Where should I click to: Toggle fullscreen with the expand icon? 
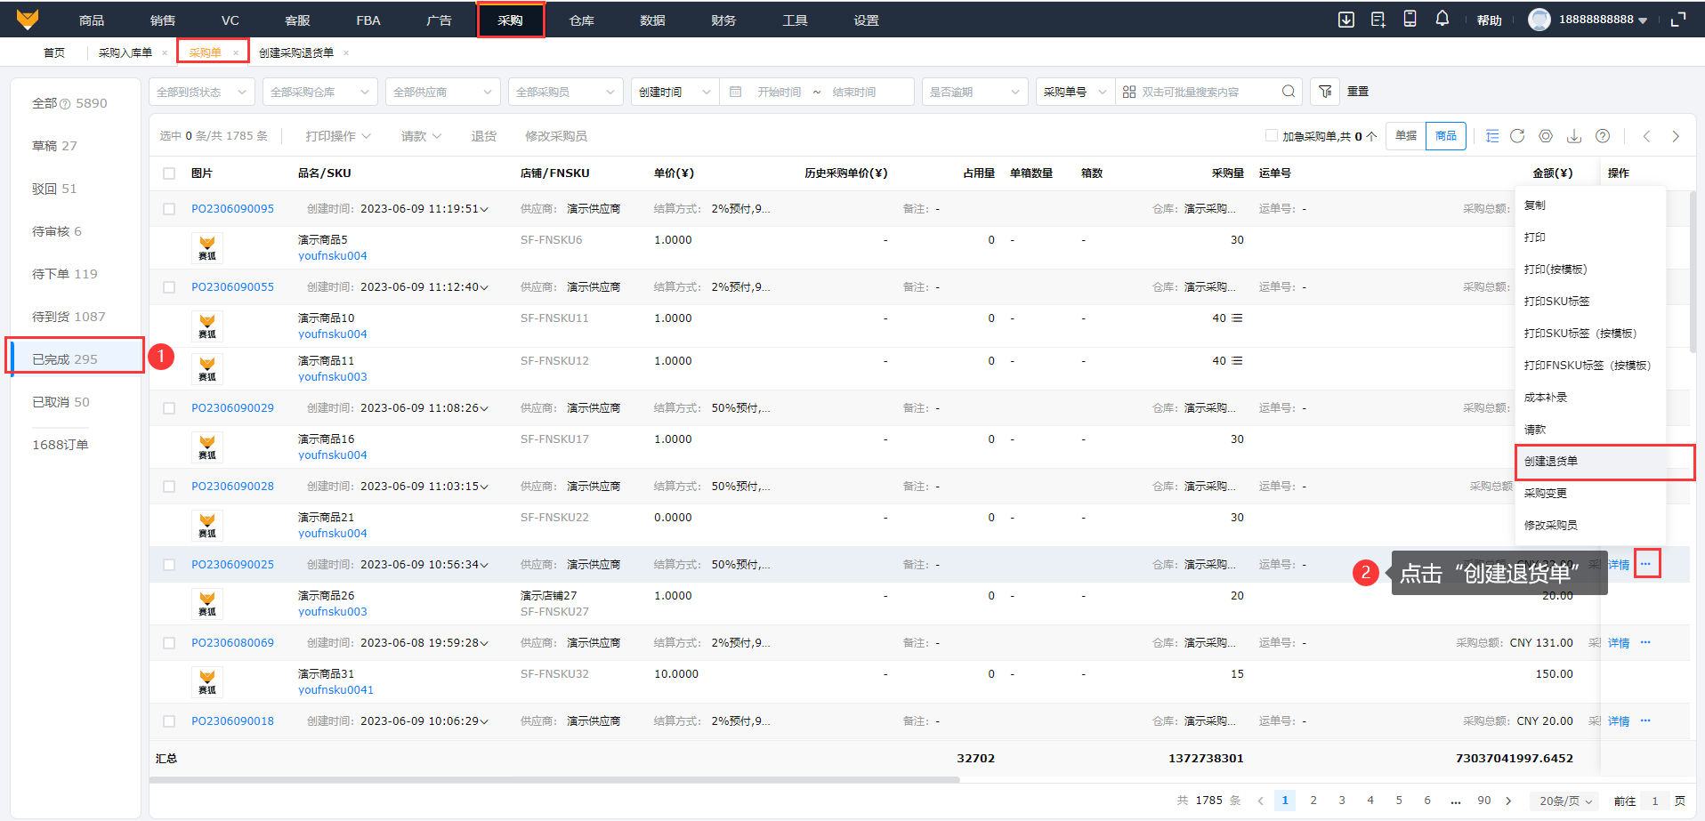pyautogui.click(x=1678, y=20)
